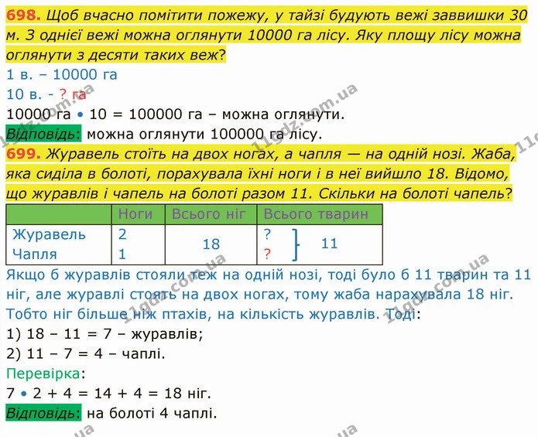Screen dimensions: 538x437
Task: Click the number 11 beside the bracket
Action: point(330,244)
